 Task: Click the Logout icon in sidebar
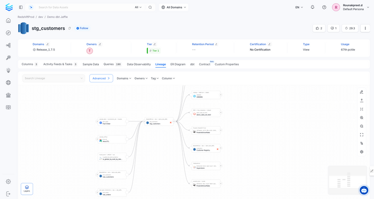click(x=9, y=194)
